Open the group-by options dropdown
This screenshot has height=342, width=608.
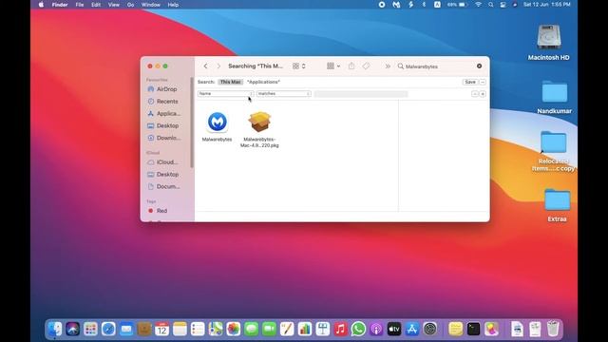(333, 66)
